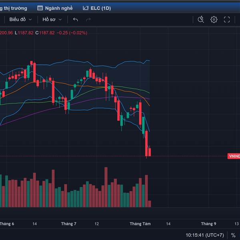
Task: Switch to the ELC (1D) chart tab
Action: (97, 8)
